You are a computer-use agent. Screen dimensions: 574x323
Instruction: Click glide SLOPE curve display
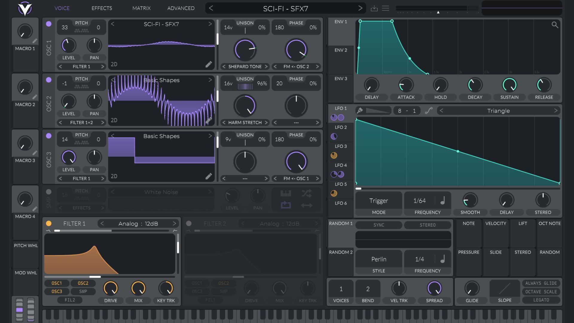point(505,288)
